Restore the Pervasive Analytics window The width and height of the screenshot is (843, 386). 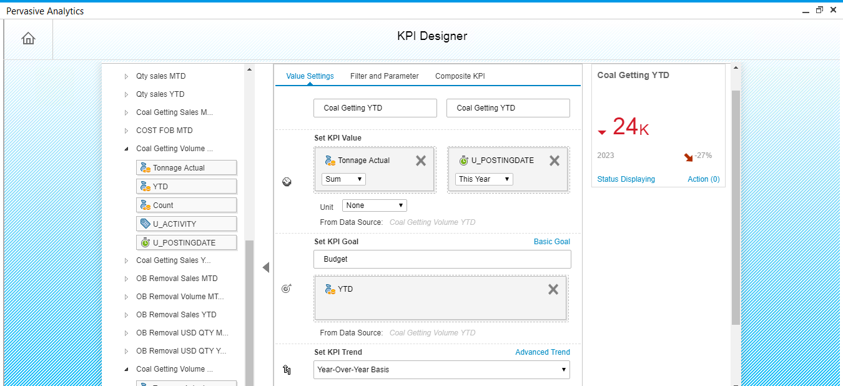[x=819, y=10]
